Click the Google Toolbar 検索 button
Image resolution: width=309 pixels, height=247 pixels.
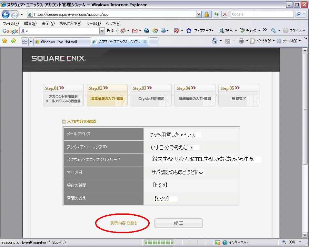click(x=110, y=31)
